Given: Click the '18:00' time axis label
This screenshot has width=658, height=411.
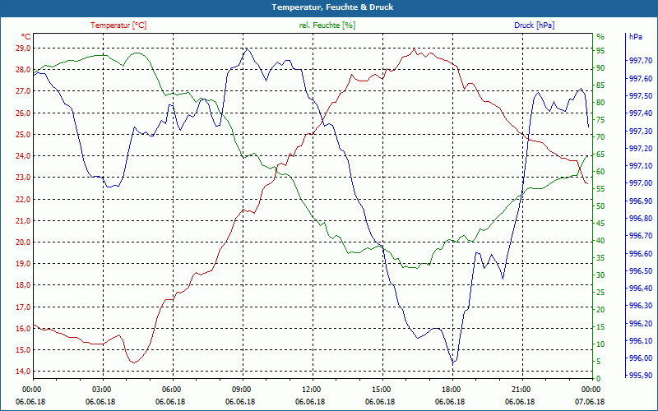Looking at the screenshot, I should point(451,389).
